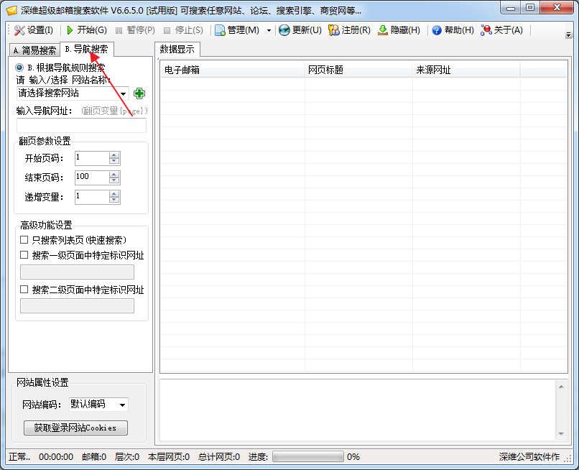This screenshot has height=470, width=579.
Task: Increase 递增变量 with up arrow
Action: pos(114,193)
